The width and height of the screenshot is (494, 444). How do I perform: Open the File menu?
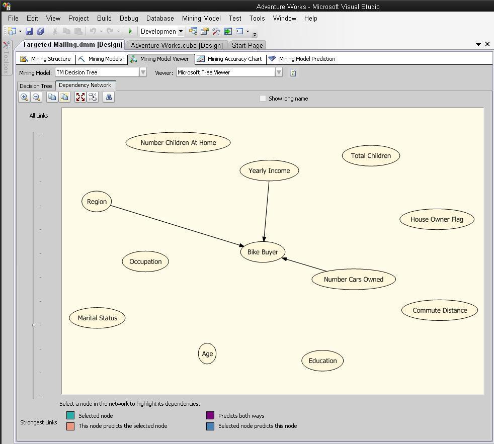pyautogui.click(x=13, y=18)
